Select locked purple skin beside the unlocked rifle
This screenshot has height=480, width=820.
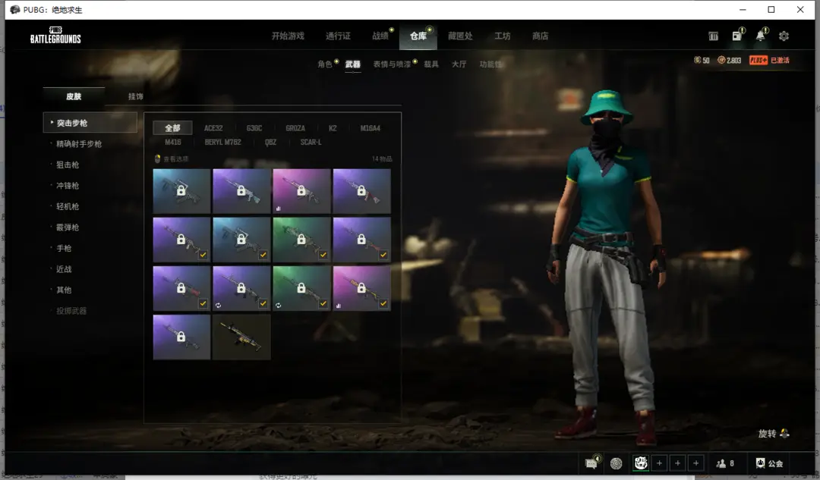181,337
